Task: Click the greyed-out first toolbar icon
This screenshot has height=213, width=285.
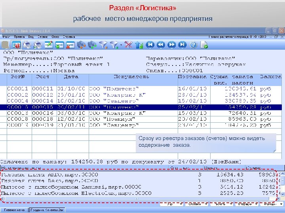Action: [6, 45]
